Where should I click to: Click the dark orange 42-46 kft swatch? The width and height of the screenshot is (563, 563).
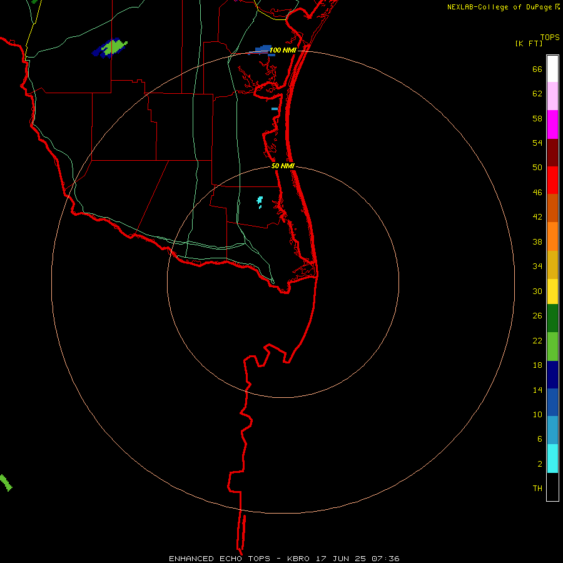click(x=552, y=208)
